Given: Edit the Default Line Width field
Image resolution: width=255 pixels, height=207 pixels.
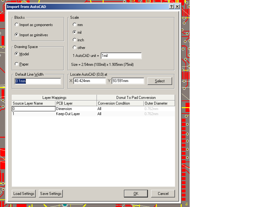Looking at the screenshot, I should click(38, 81).
